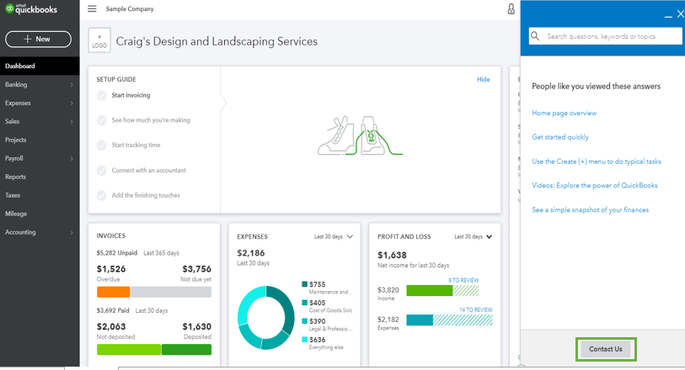Image resolution: width=685 pixels, height=370 pixels.
Task: Click the dark green Deposited bar
Action: click(x=186, y=350)
